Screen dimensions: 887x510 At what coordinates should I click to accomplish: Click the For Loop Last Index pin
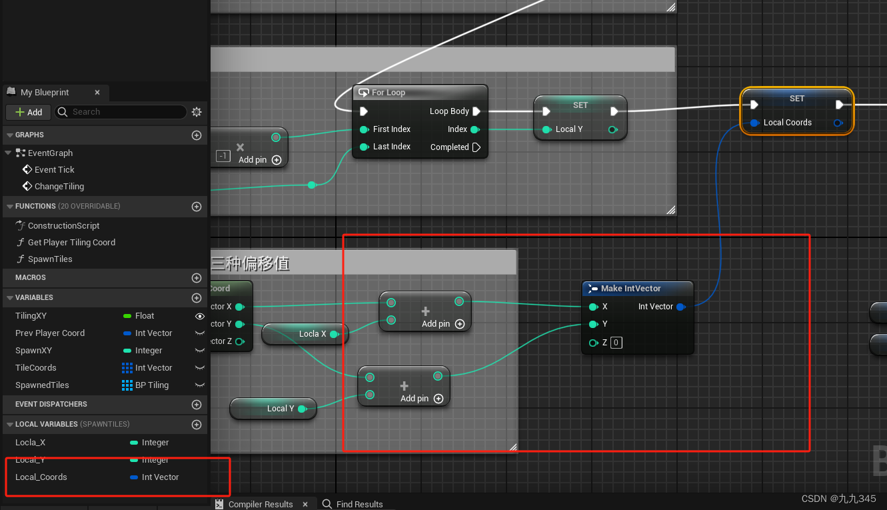pyautogui.click(x=364, y=147)
